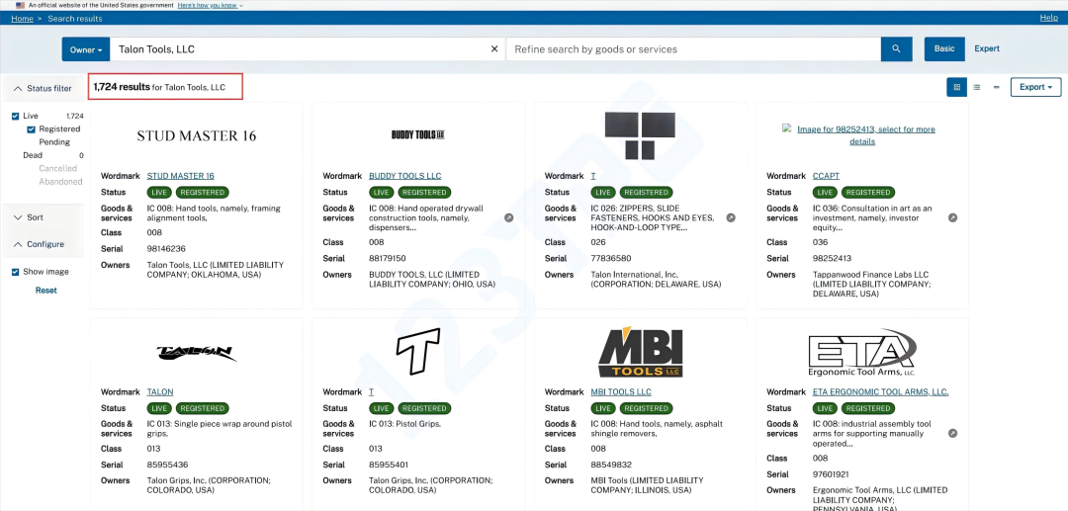1068x511 pixels.
Task: Expand goods and services for ETA Ergonomic Tool Arms
Action: click(x=953, y=434)
